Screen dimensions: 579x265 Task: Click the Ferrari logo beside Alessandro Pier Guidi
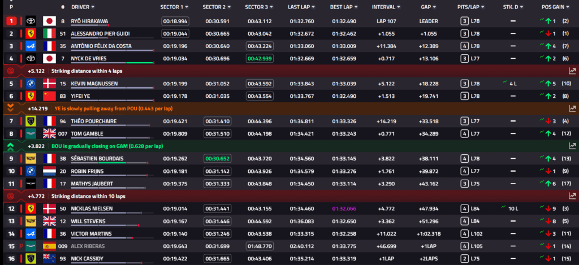32,33
